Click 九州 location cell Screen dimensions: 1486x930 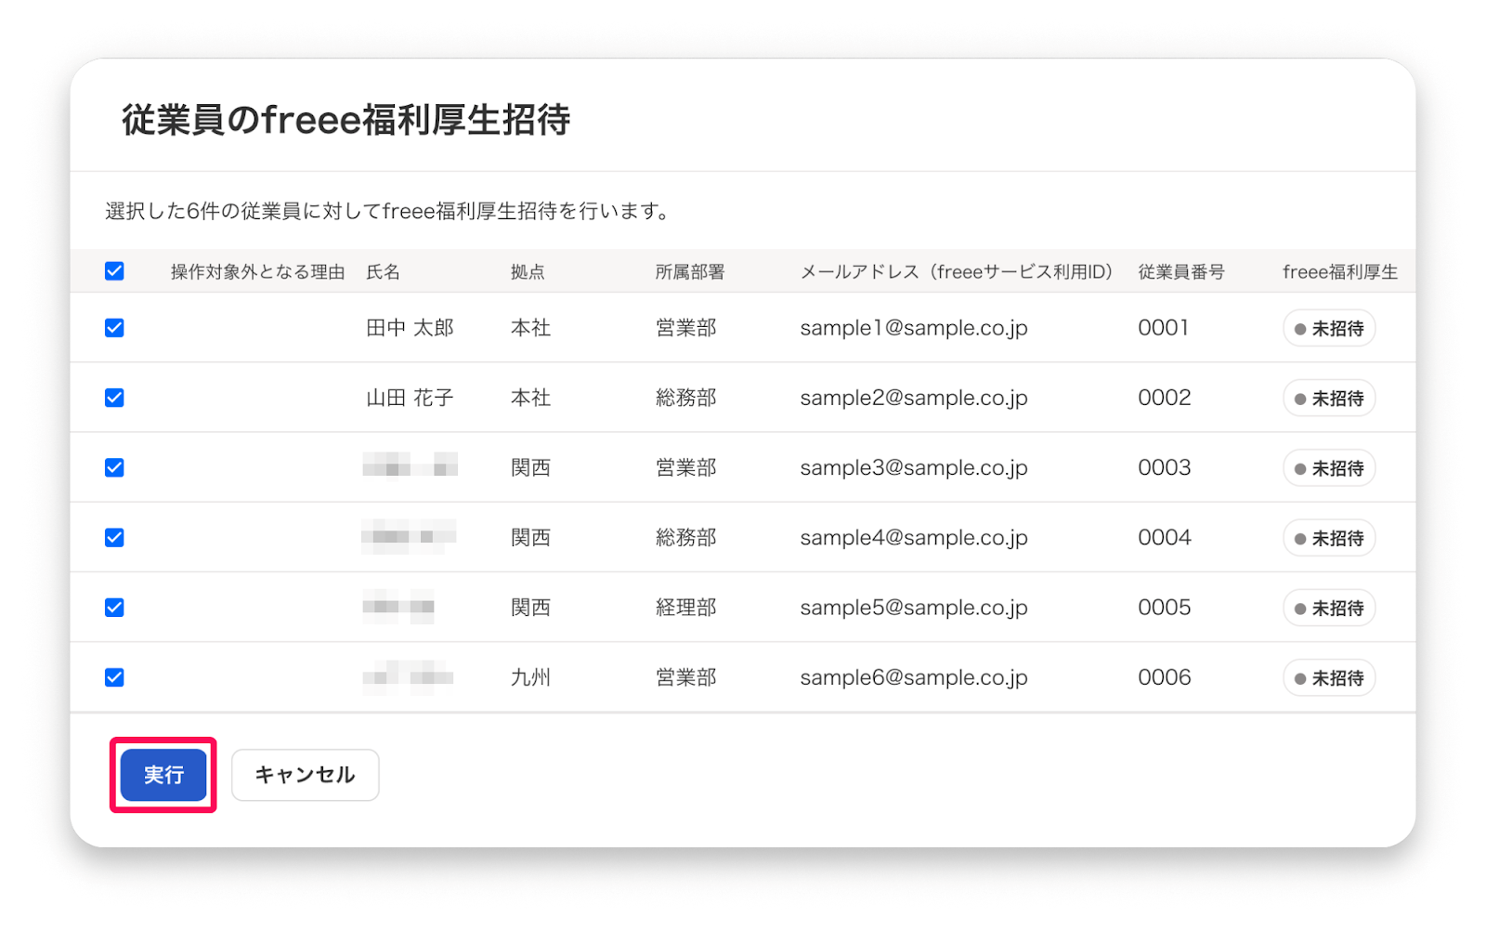530,677
